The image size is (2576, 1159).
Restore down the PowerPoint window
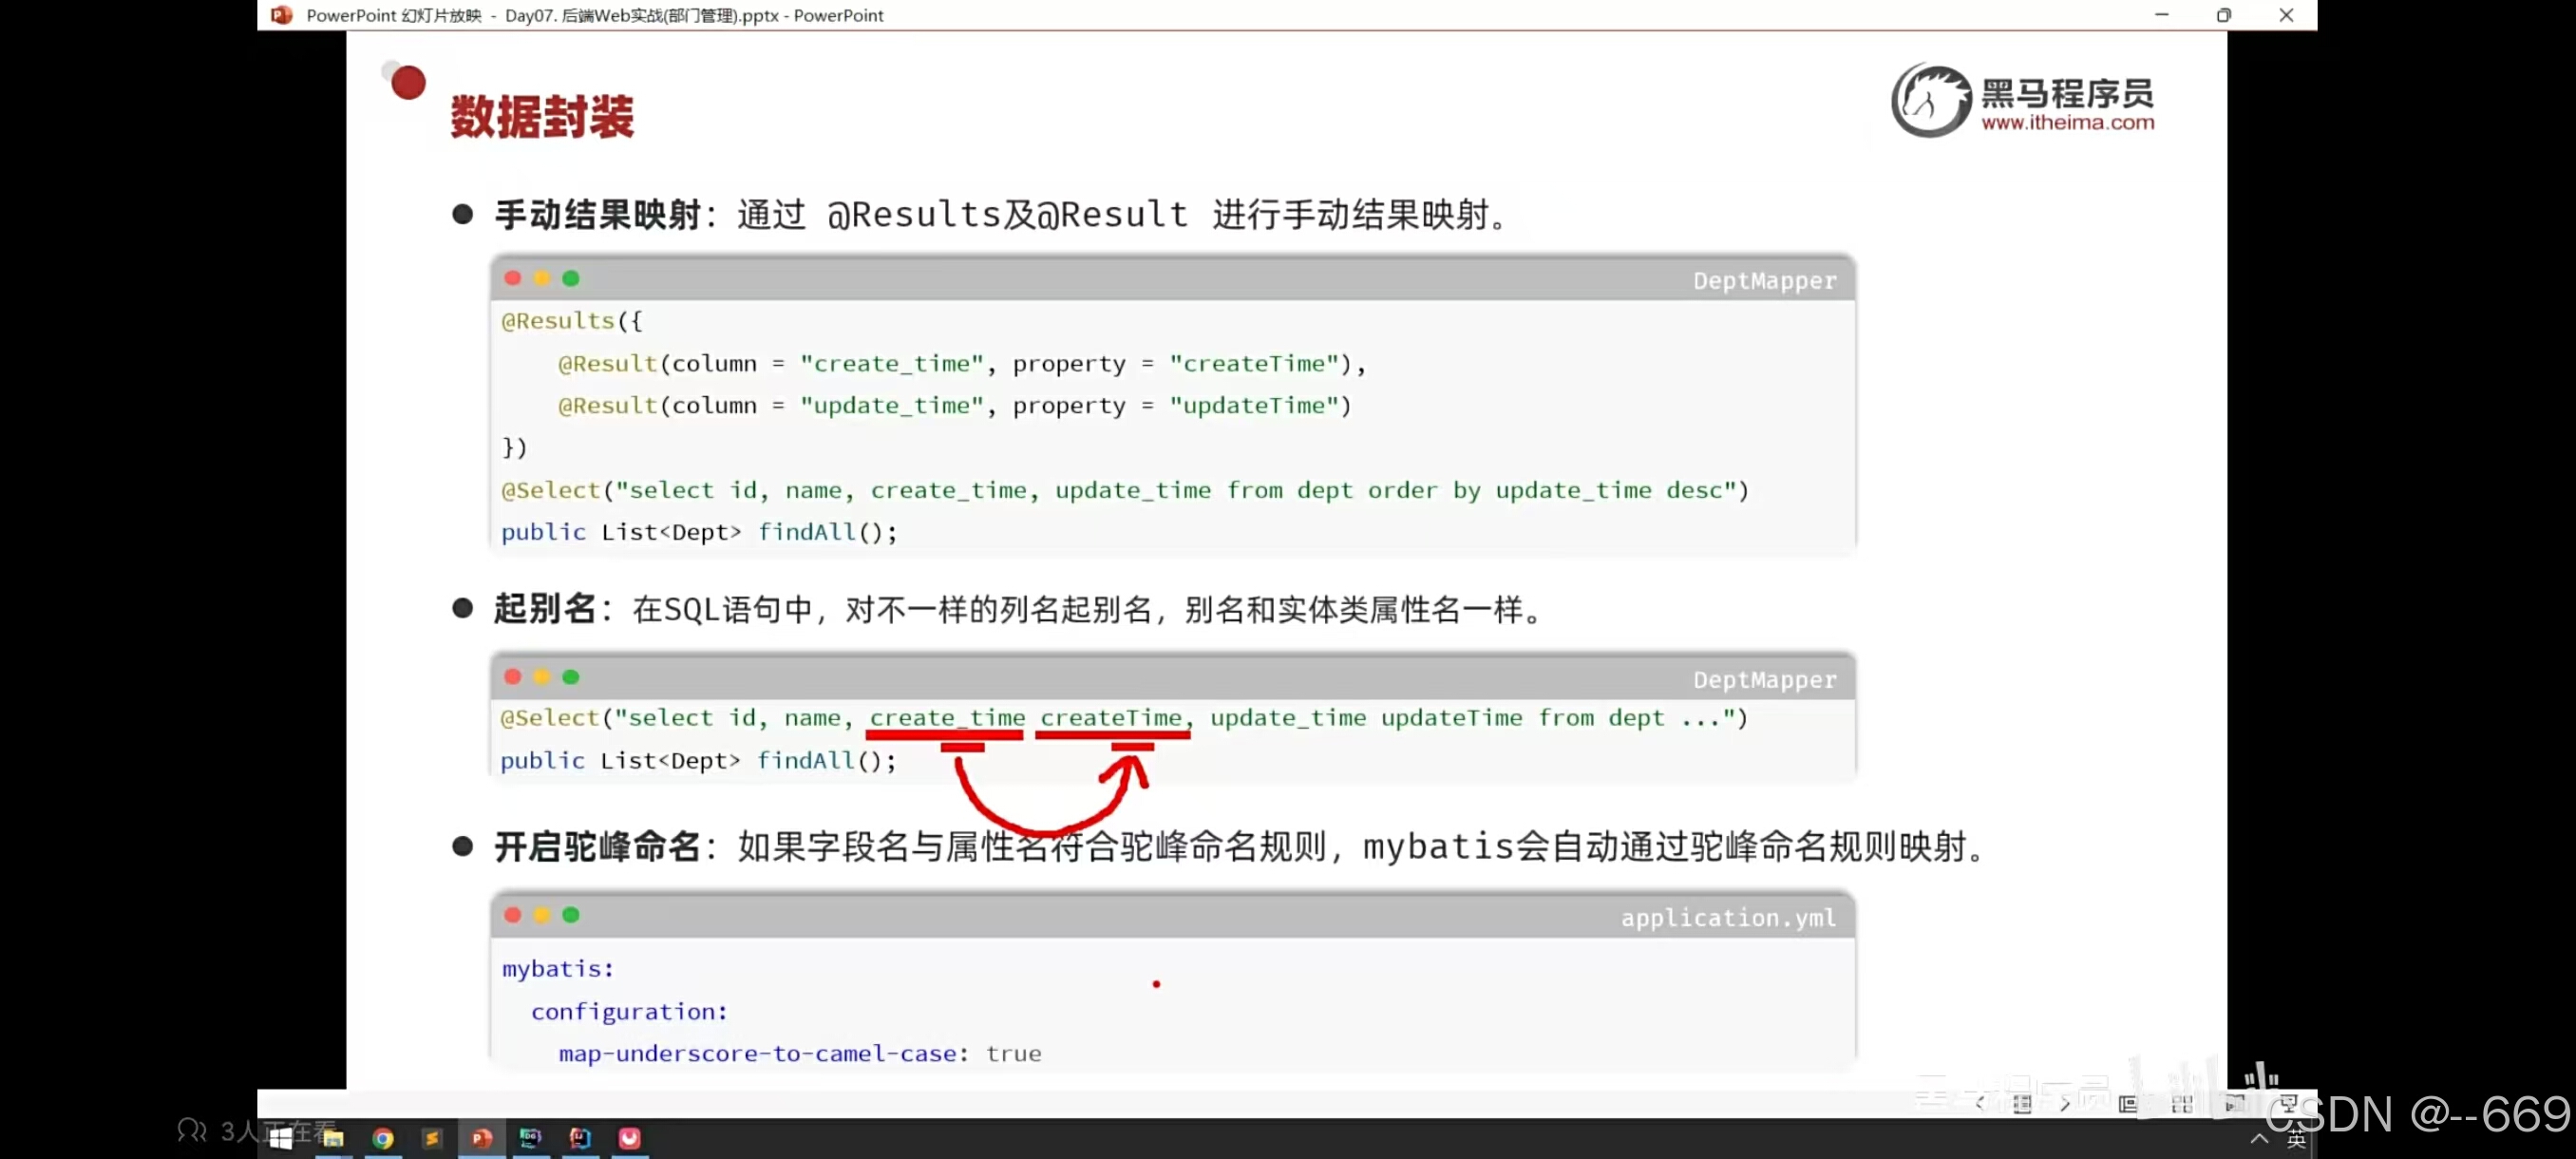tap(2223, 15)
